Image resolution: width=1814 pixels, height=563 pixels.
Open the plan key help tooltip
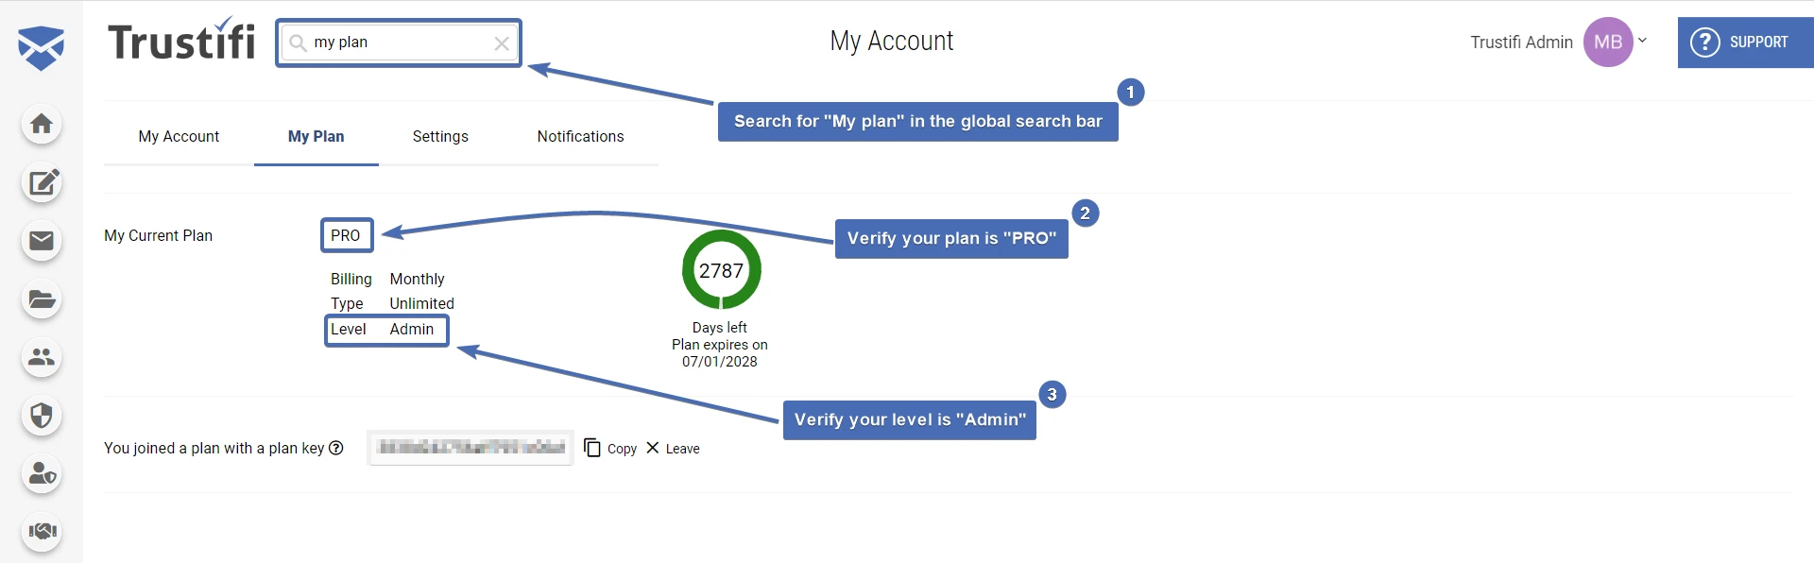click(x=337, y=448)
